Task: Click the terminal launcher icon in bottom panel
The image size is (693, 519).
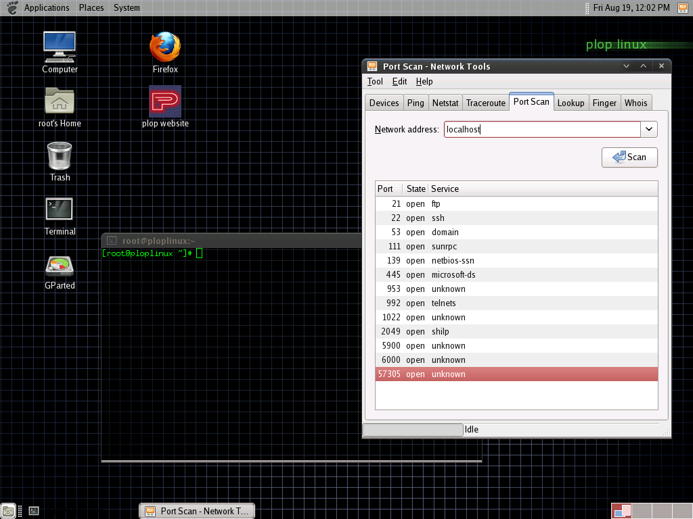Action: [34, 511]
